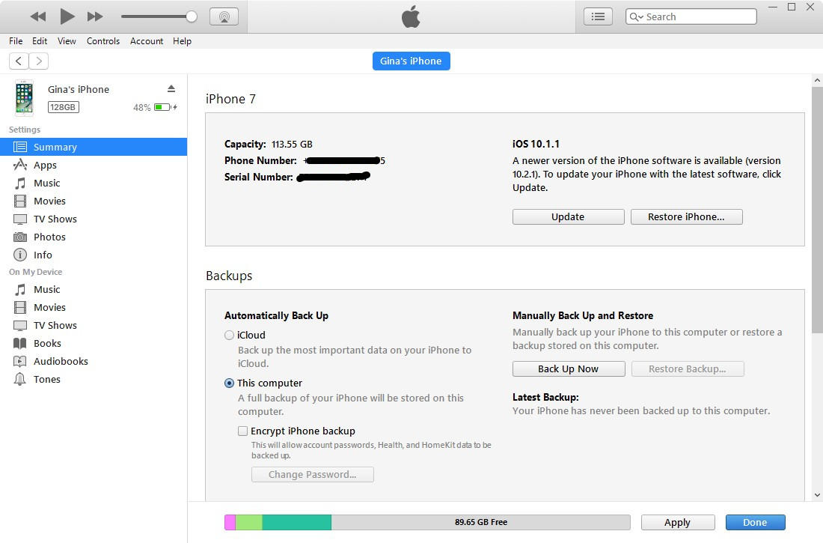Focus the Search field

(691, 16)
